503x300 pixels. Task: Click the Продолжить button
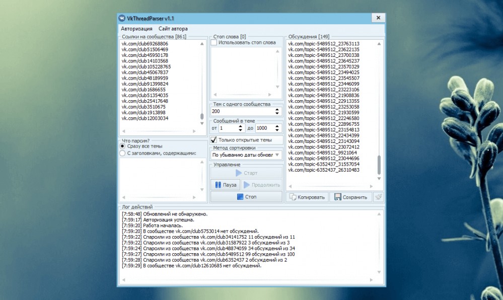coord(262,185)
